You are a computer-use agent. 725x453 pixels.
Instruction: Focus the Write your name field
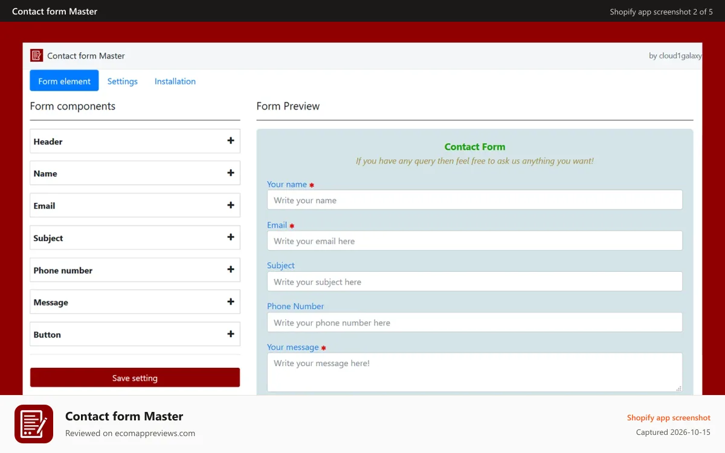click(x=475, y=200)
